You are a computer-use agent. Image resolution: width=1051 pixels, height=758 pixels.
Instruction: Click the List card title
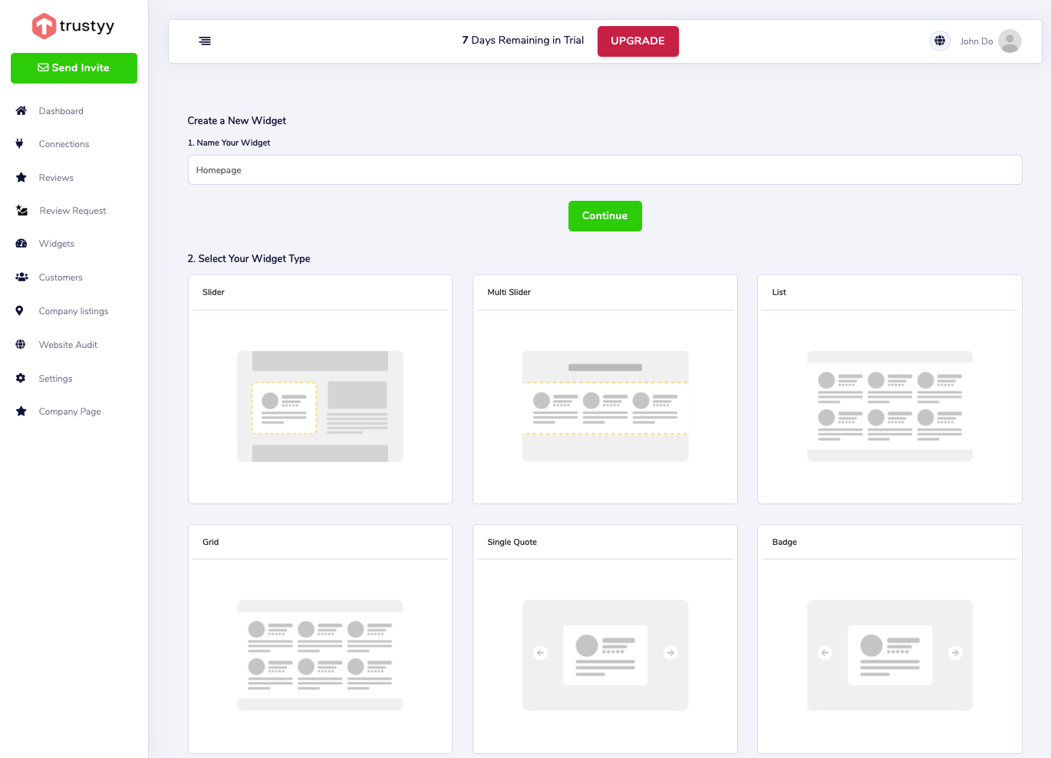tap(779, 292)
